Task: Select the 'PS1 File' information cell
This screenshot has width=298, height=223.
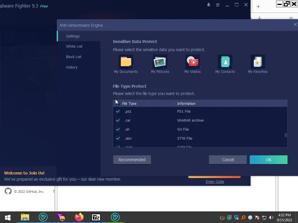Action: click(x=184, y=111)
